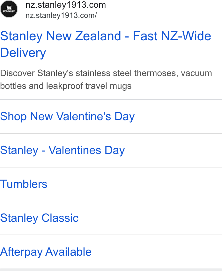Click the blank area right of Stanley - Valentines Day

(173, 150)
